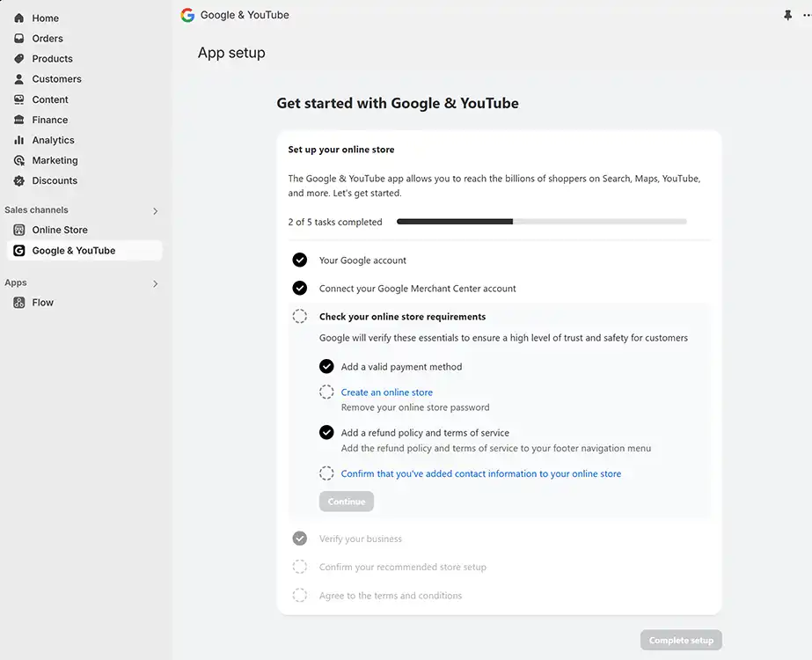Click the Add a valid payment method checkmark
This screenshot has width=812, height=660.
[x=326, y=366]
